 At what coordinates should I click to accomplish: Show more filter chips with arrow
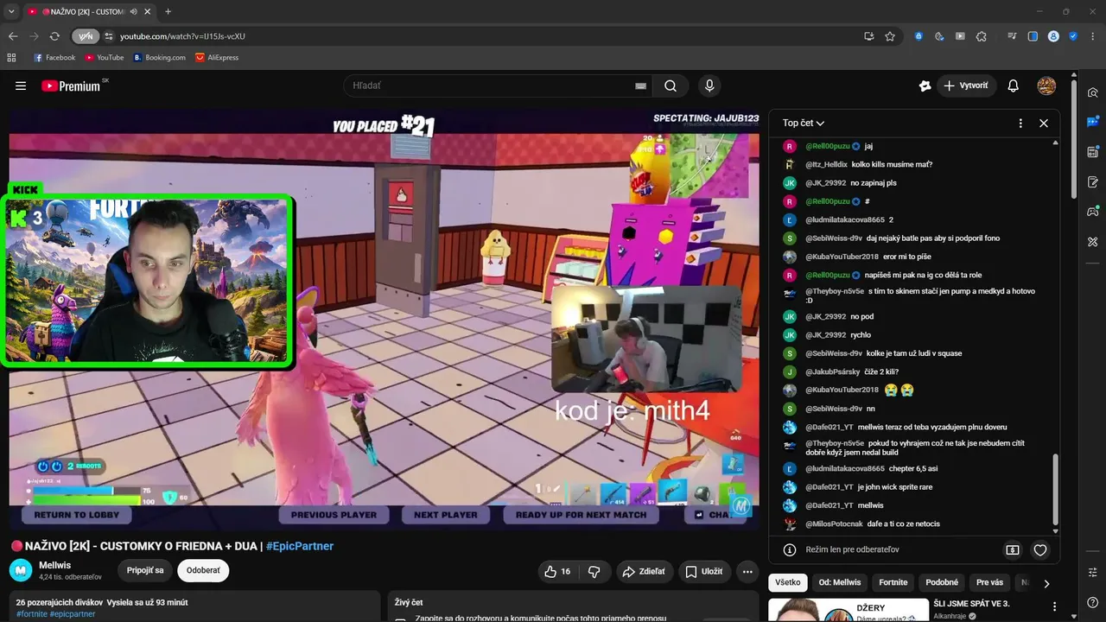click(x=1046, y=583)
